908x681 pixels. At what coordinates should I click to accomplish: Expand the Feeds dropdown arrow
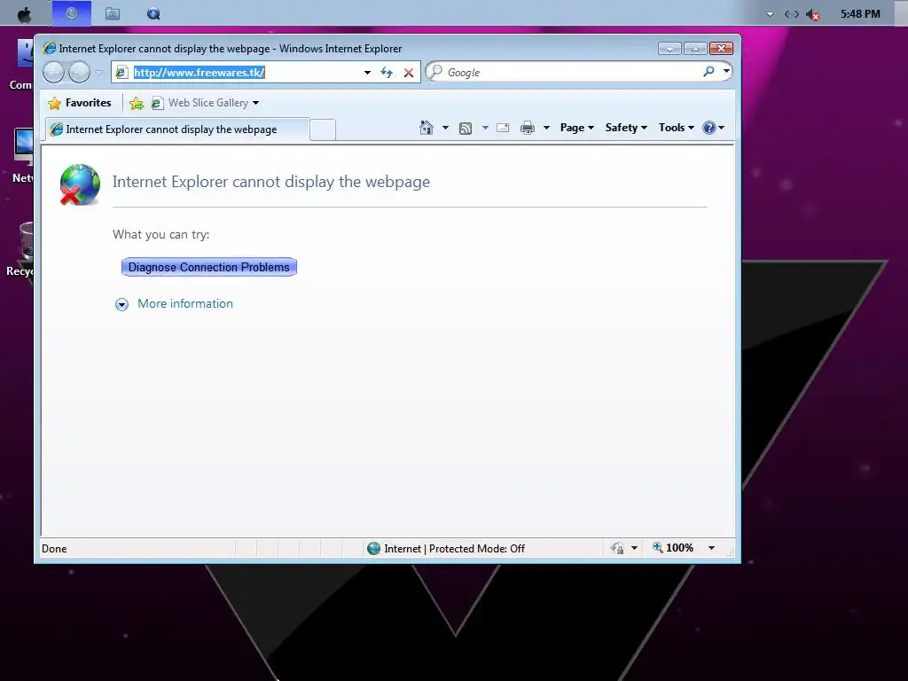[x=485, y=128]
